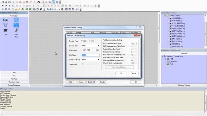Collapse the Vector Graph folder

click(x=165, y=15)
